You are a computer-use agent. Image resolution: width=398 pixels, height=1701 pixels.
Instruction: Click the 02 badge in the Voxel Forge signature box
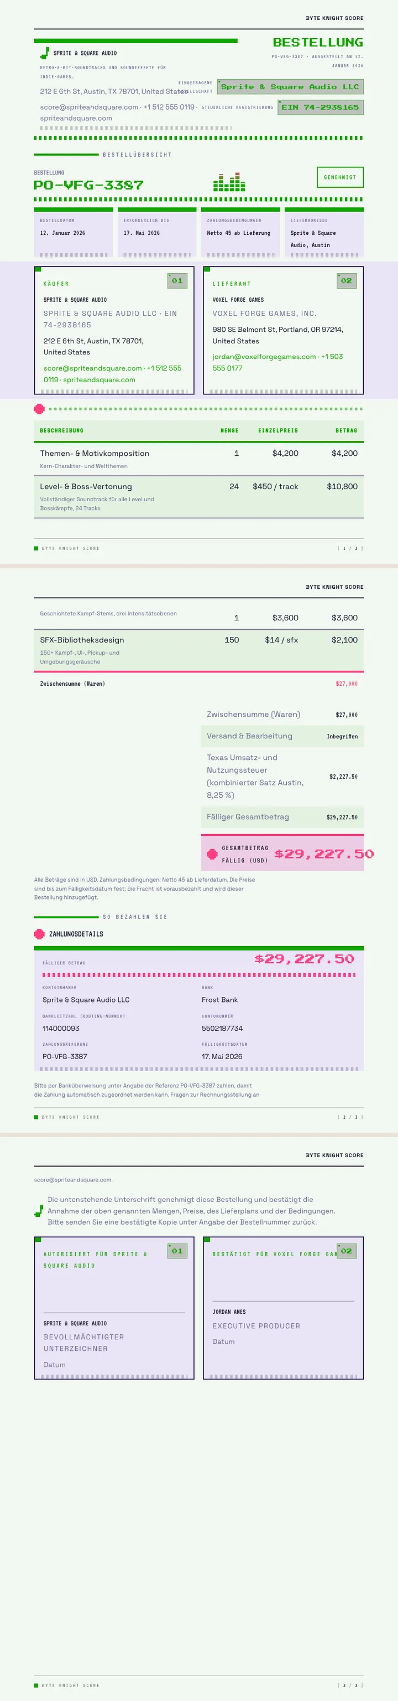click(x=347, y=1251)
